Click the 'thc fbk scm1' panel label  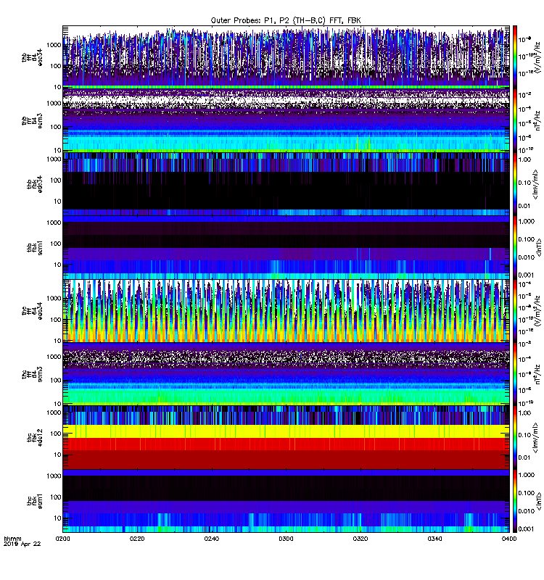(35, 501)
